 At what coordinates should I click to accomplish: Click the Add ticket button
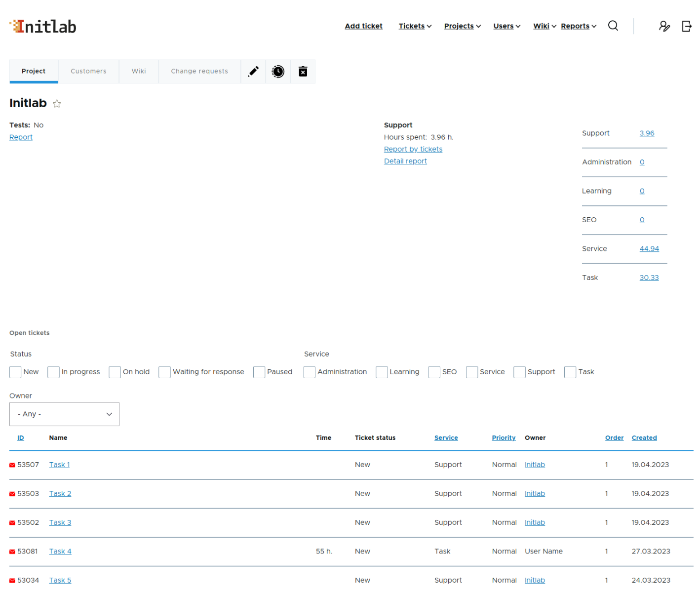pos(363,26)
